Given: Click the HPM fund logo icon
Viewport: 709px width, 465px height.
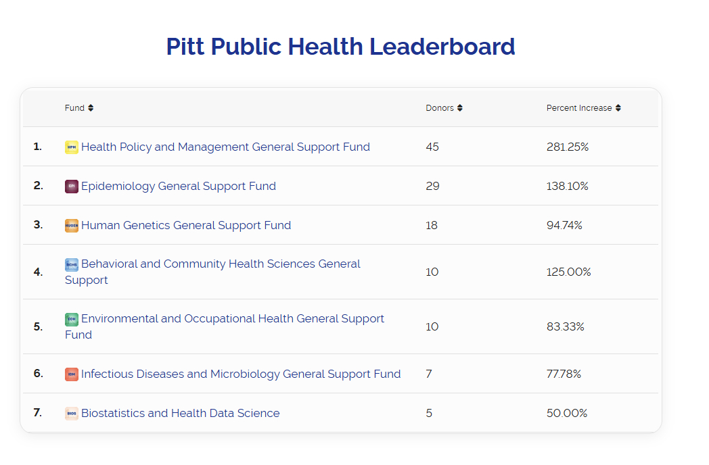Looking at the screenshot, I should point(72,147).
